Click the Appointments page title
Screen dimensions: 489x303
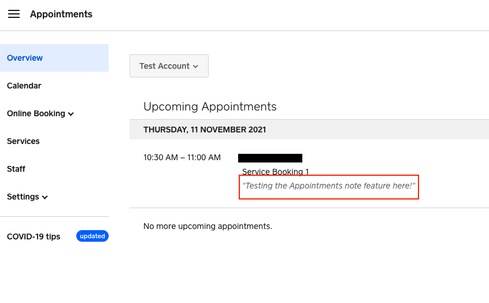click(61, 14)
